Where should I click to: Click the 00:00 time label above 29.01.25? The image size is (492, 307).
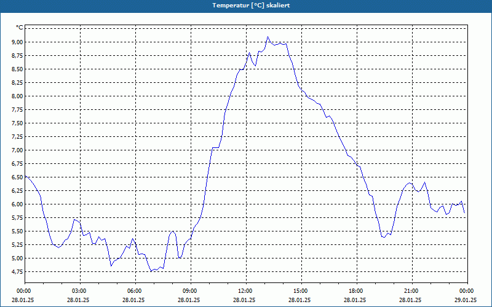click(467, 291)
